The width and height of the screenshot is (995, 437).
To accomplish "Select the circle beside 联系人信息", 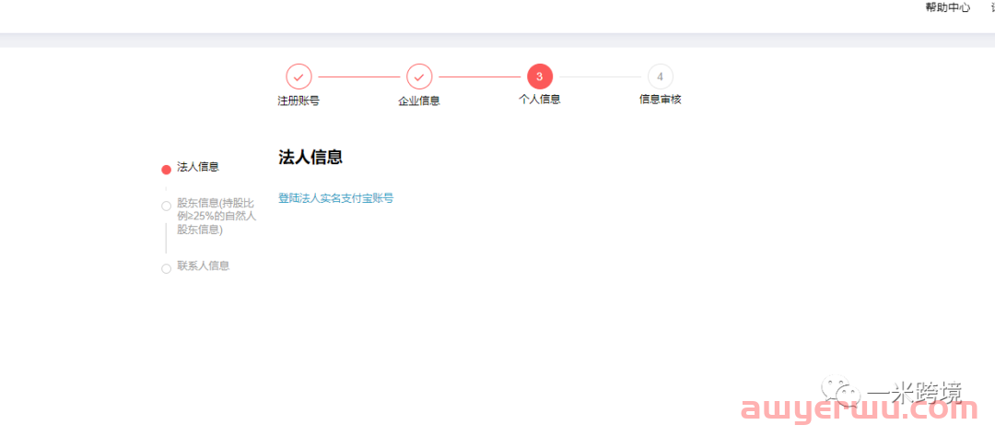I will [166, 268].
